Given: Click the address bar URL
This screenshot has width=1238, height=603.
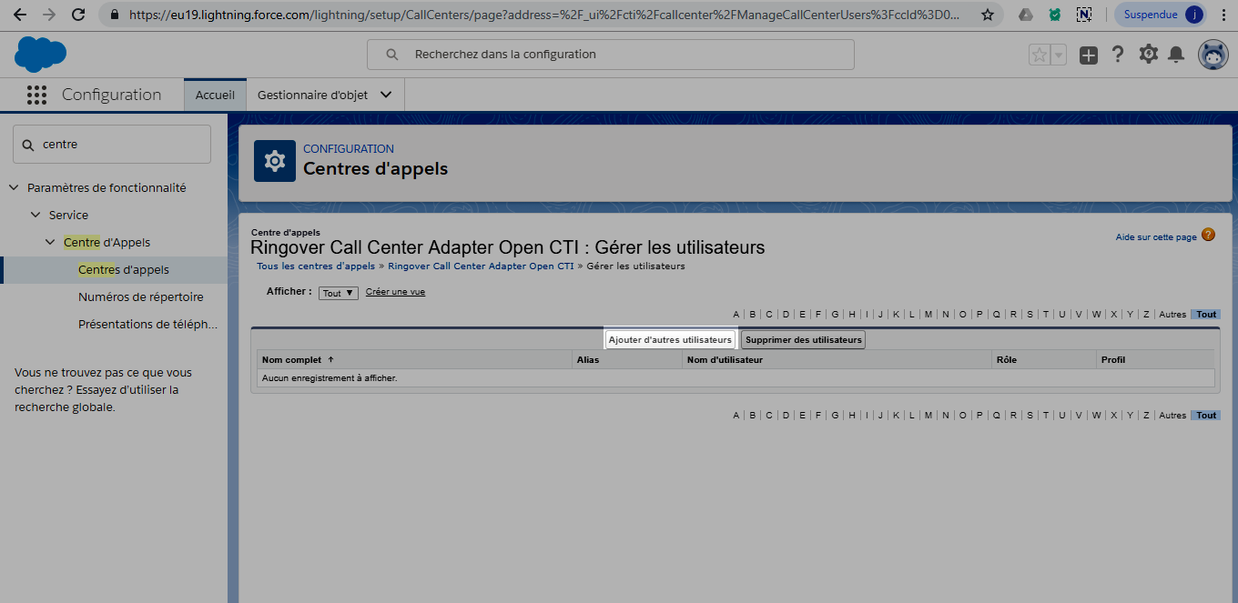Looking at the screenshot, I should pyautogui.click(x=544, y=15).
